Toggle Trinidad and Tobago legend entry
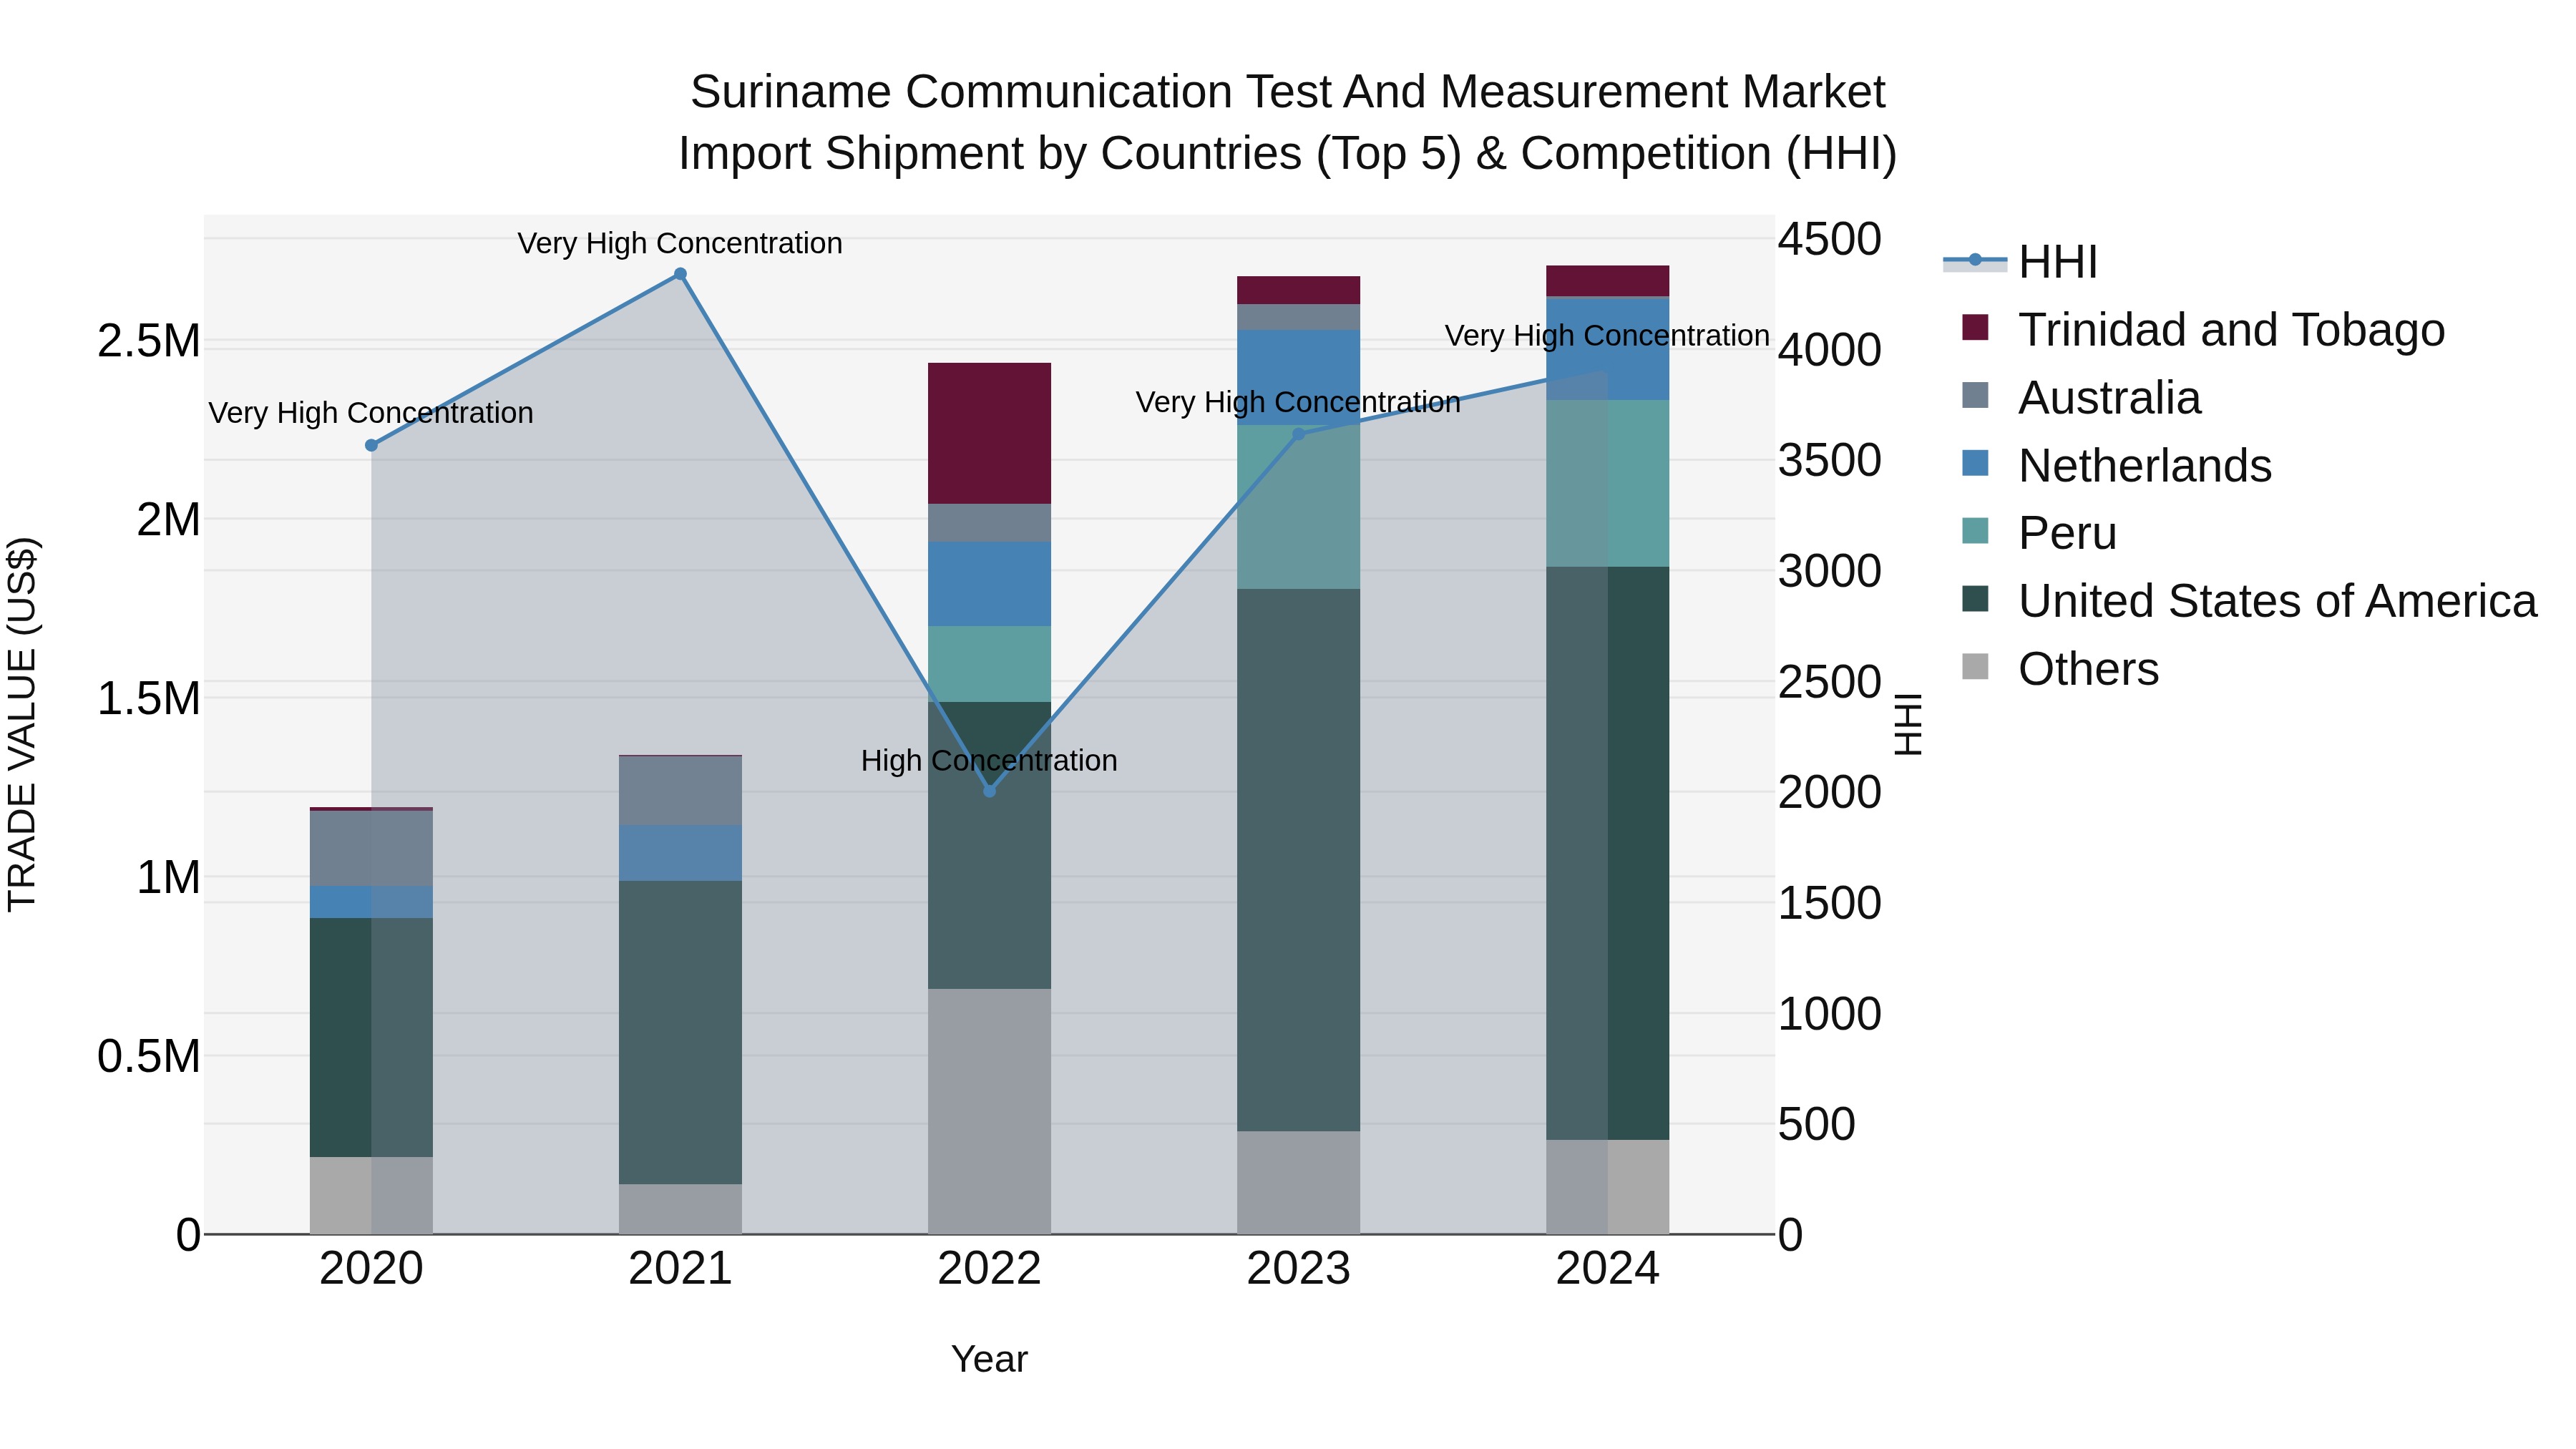Image resolution: width=2576 pixels, height=1449 pixels. click(2203, 330)
